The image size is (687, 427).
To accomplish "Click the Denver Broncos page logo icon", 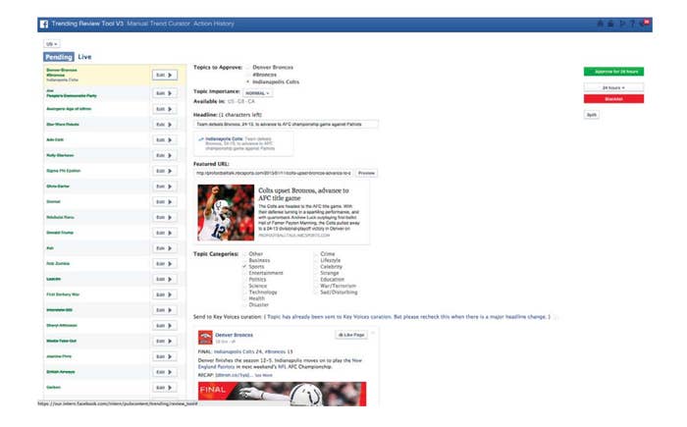I will click(205, 337).
